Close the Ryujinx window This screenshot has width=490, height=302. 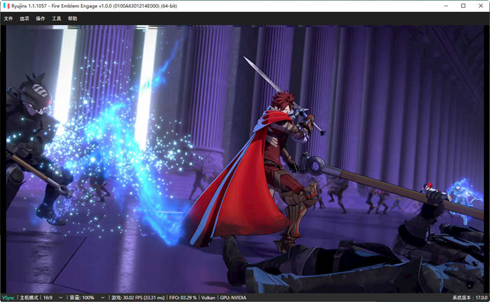tap(481, 6)
